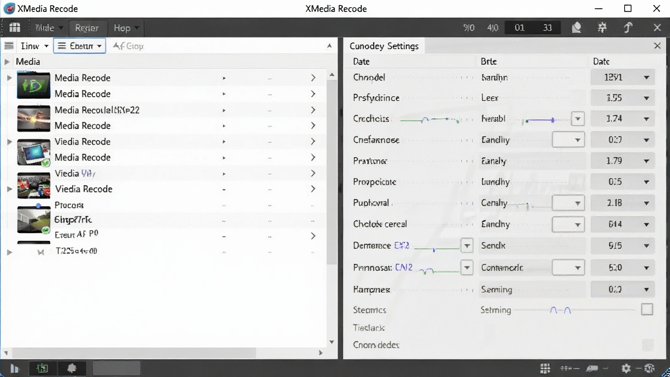Click the chat bubble icon in bottom bar
670x377 pixels.
(x=592, y=368)
